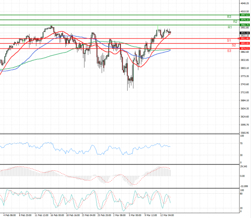Select the red 3911.46 price tag
Image resolution: width=251 pixels, height=218 pixels.
(245, 38)
